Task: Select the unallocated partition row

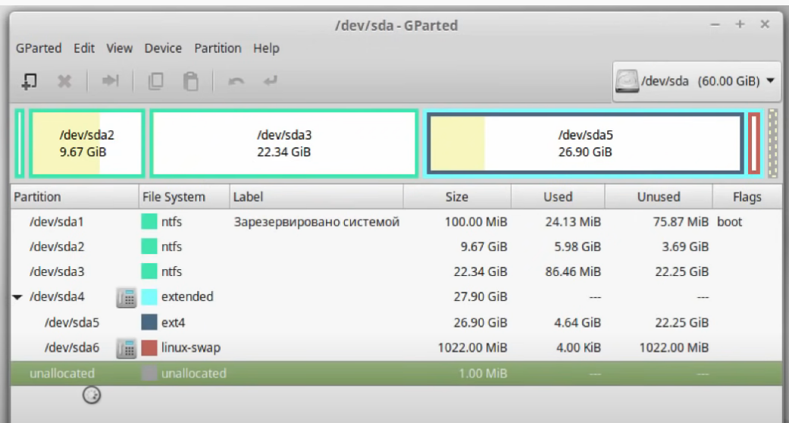Action: pos(396,373)
